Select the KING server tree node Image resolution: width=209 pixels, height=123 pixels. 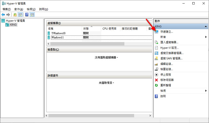(13, 25)
